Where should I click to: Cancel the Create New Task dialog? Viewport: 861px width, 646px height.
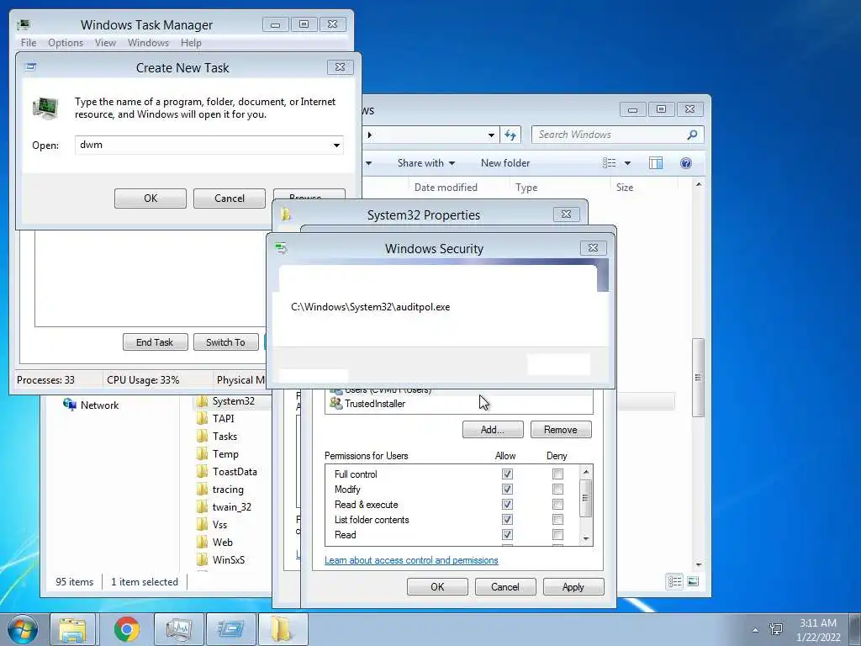230,199
